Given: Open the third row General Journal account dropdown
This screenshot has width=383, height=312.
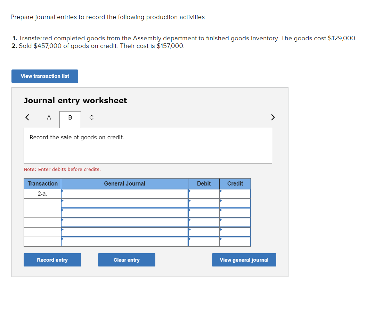Looking at the screenshot, I should [124, 213].
